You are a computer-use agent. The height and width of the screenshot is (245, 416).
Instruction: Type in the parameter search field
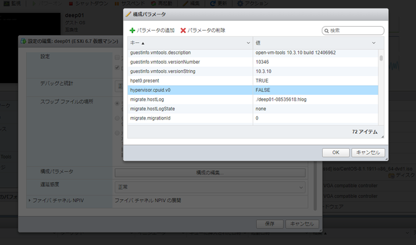point(353,31)
